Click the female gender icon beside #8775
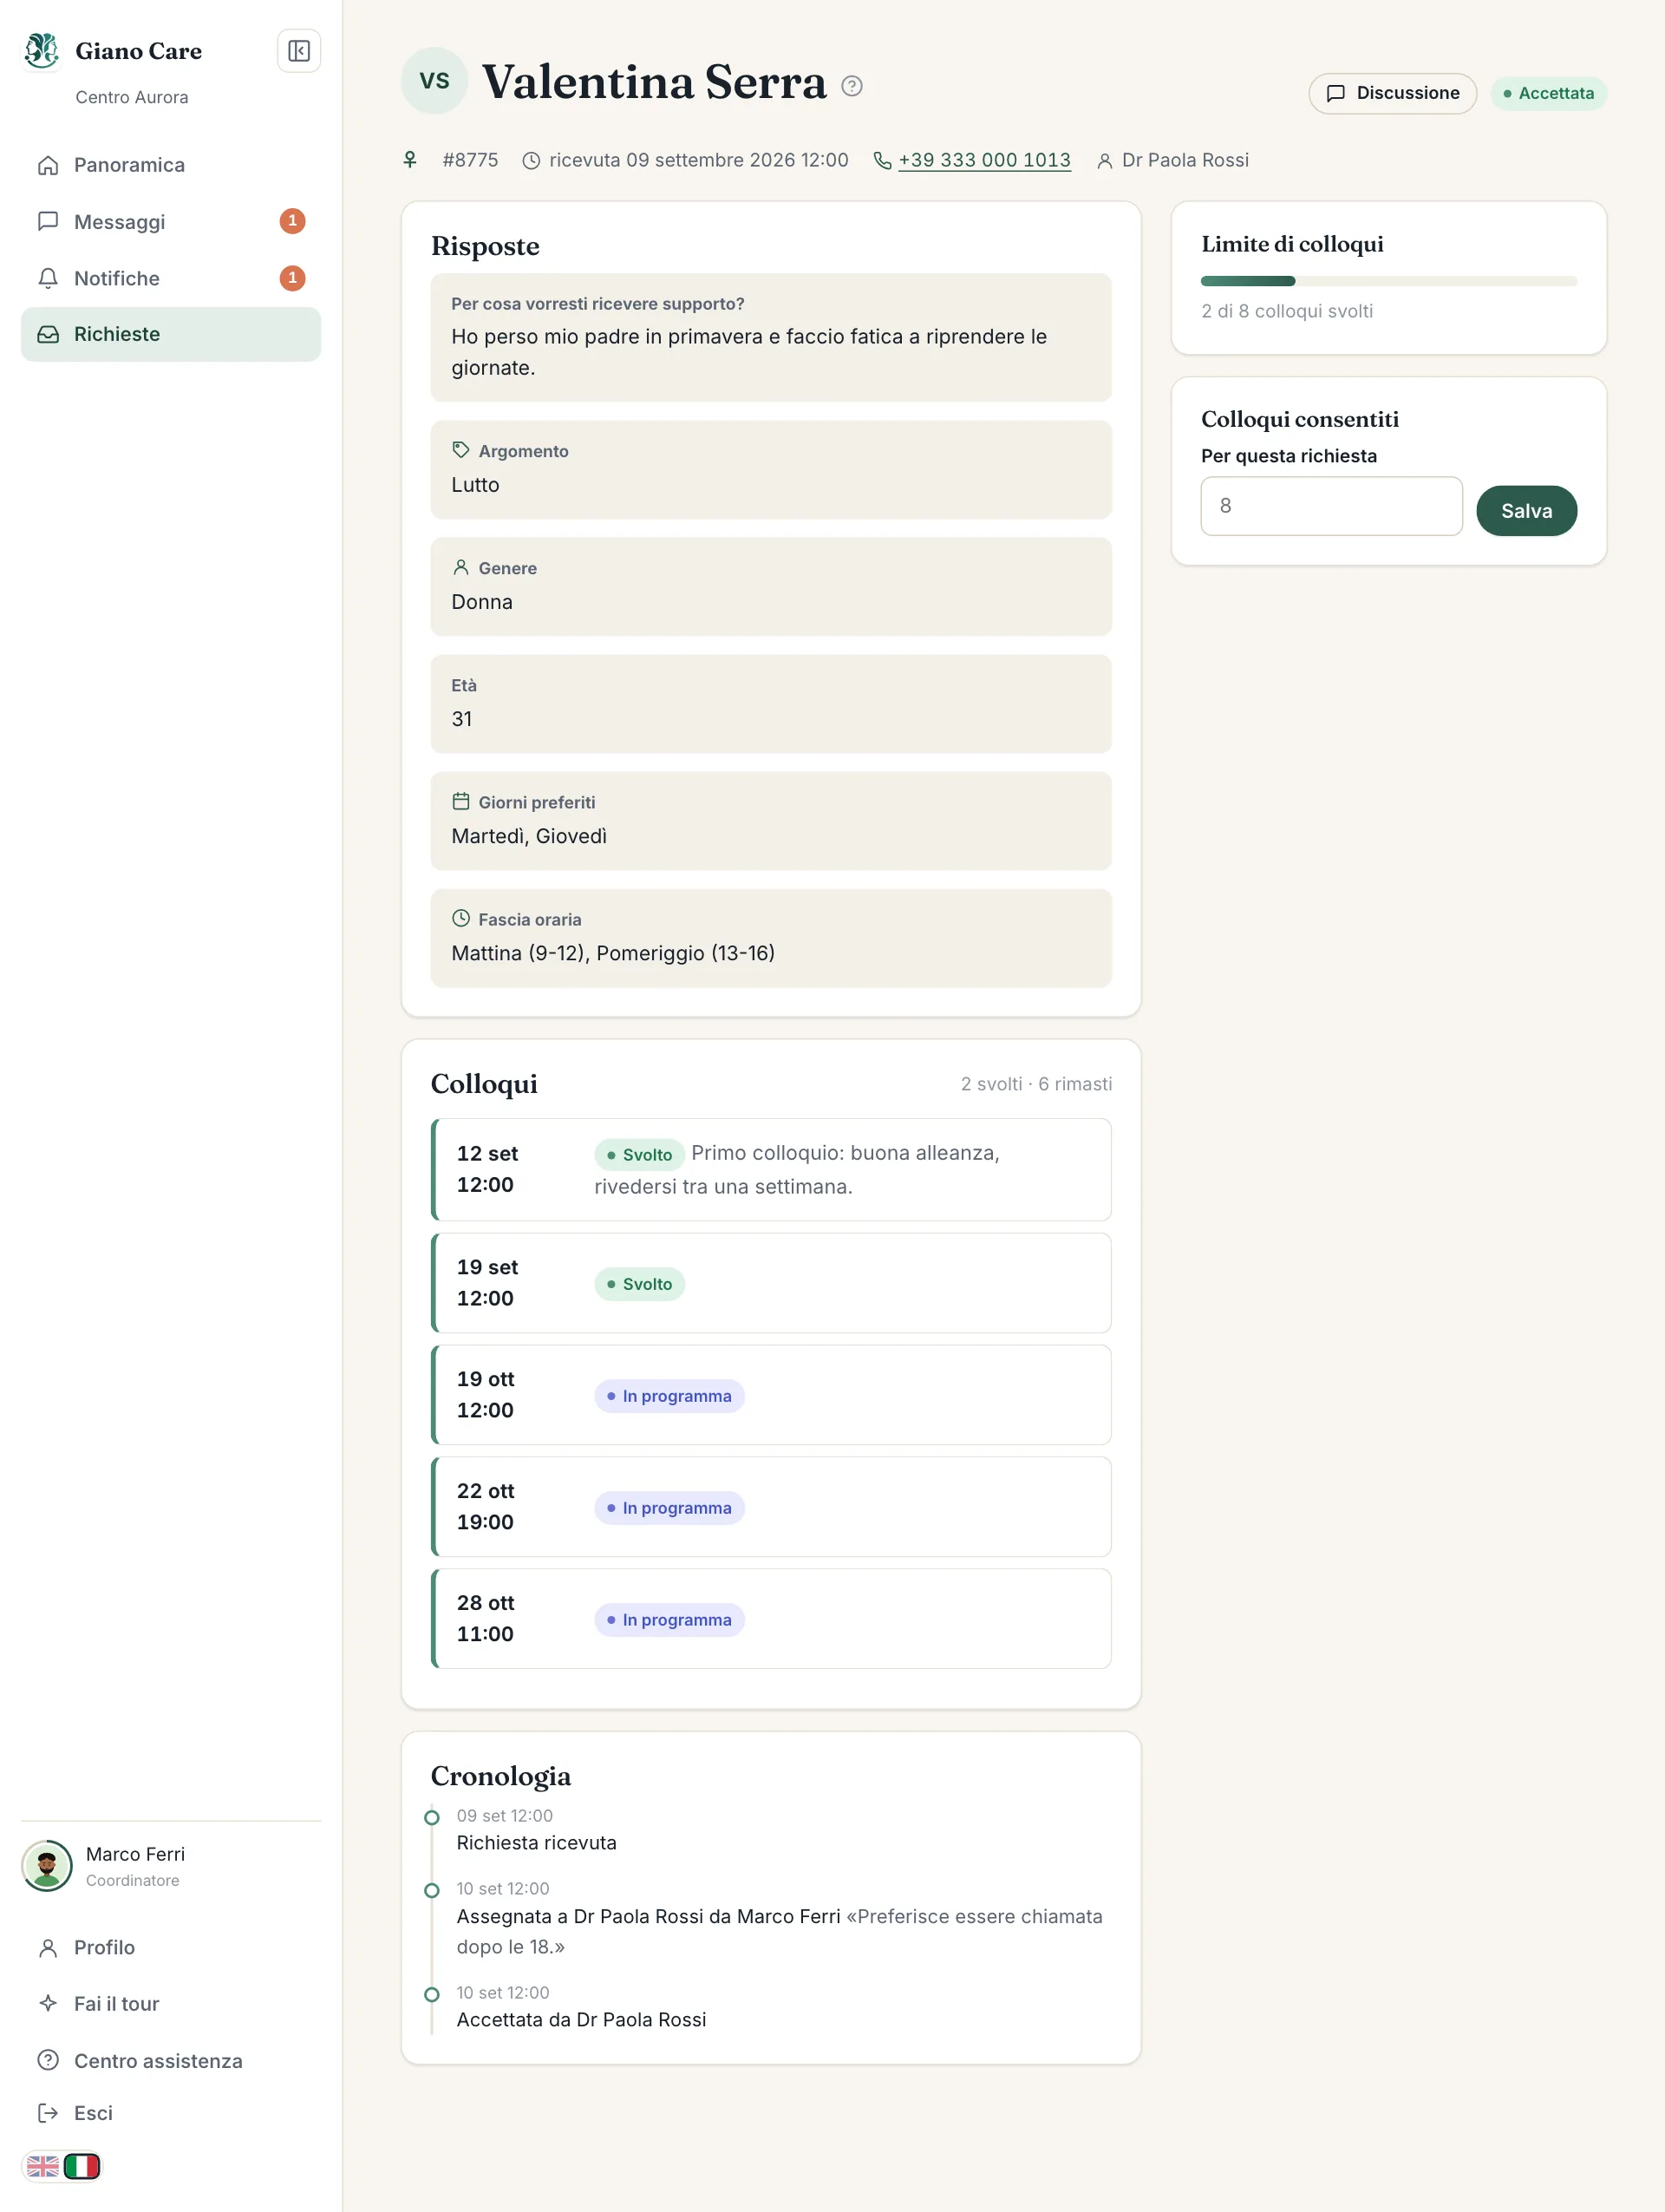Viewport: 1665px width, 2212px height. tap(410, 160)
